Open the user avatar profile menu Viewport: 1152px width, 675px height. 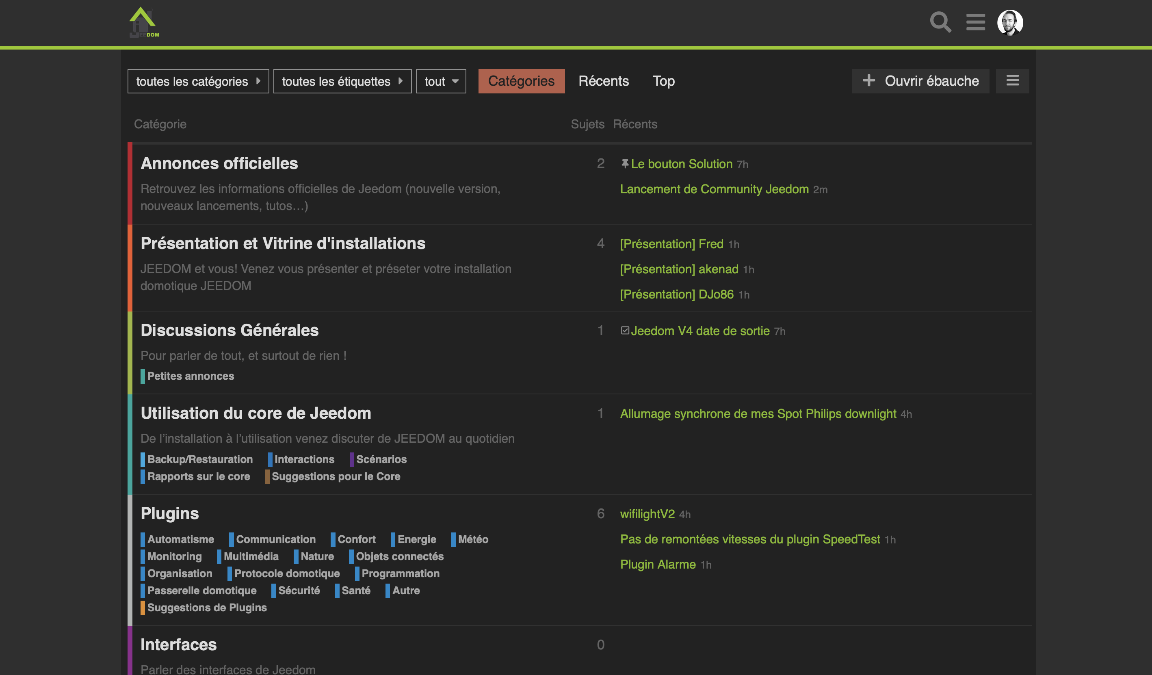[1010, 22]
